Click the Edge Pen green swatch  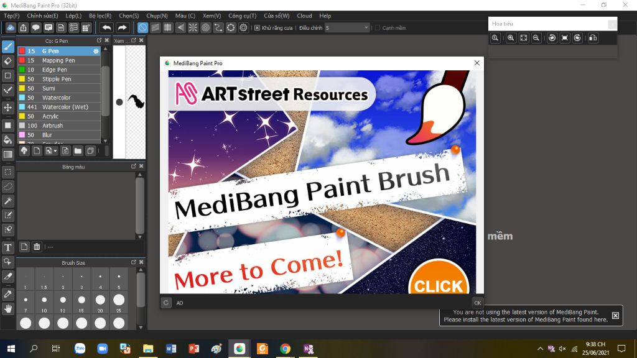22,70
